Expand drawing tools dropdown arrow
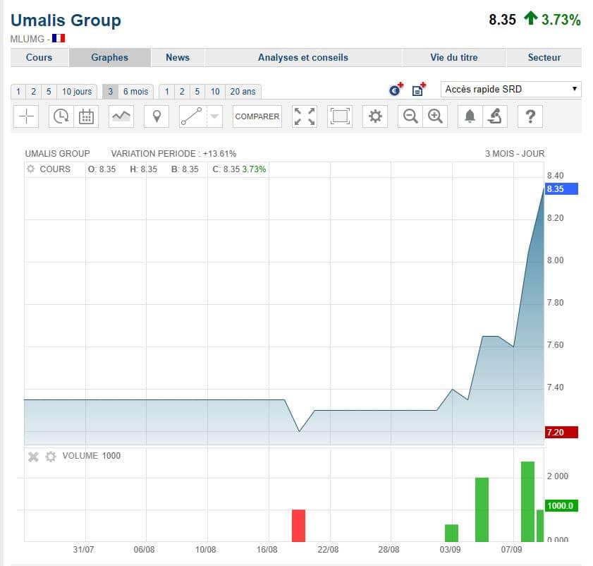The image size is (593, 566). (214, 116)
